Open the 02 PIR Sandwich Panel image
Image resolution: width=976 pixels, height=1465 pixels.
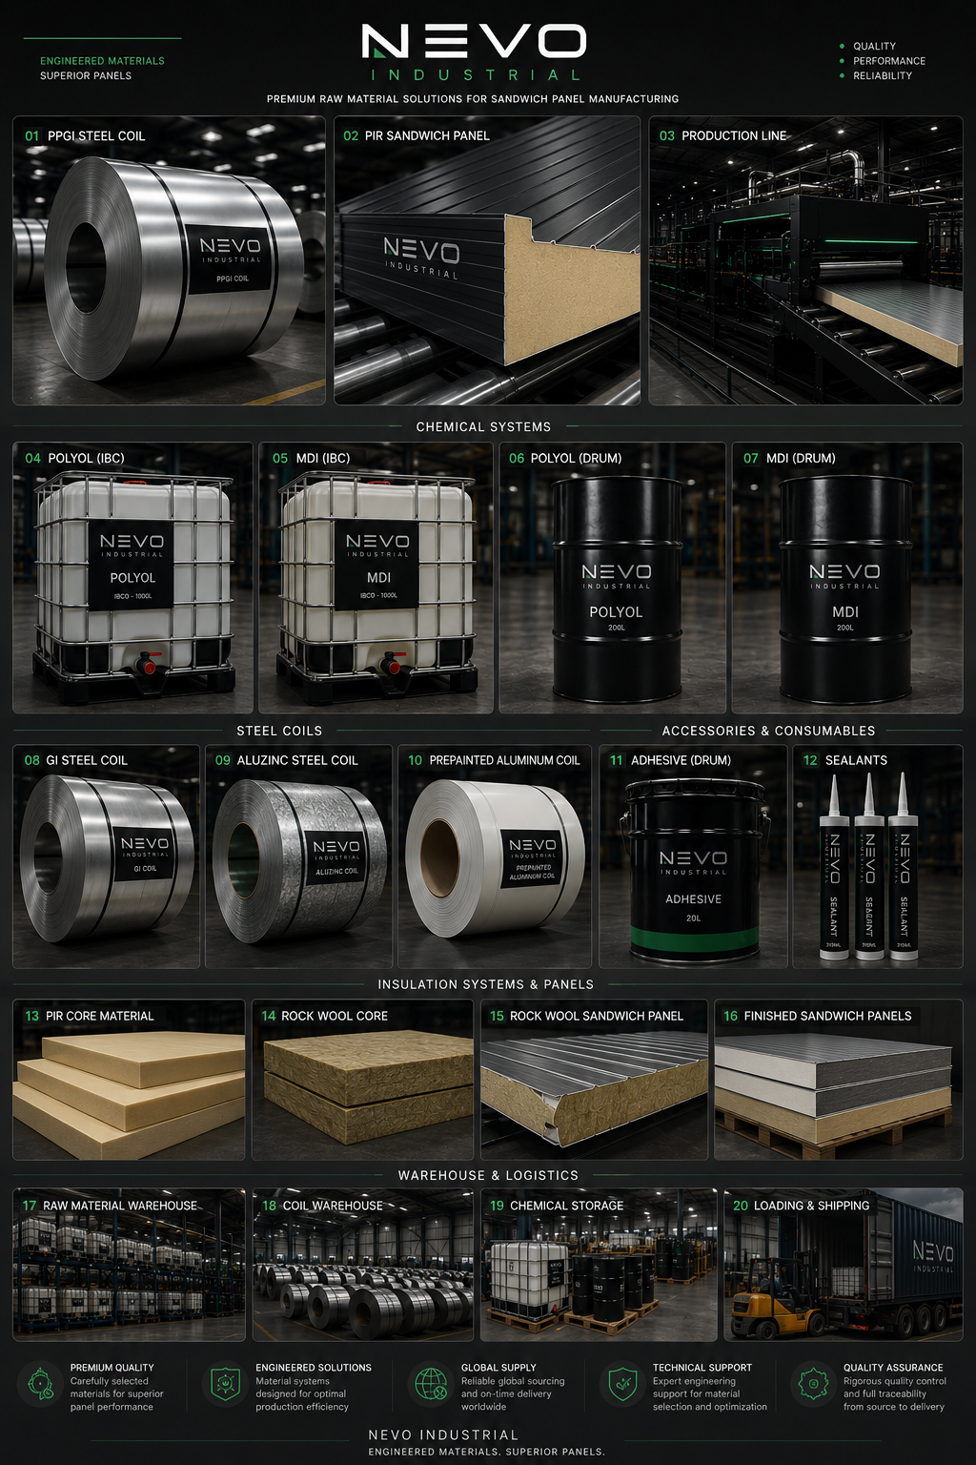pyautogui.click(x=486, y=260)
